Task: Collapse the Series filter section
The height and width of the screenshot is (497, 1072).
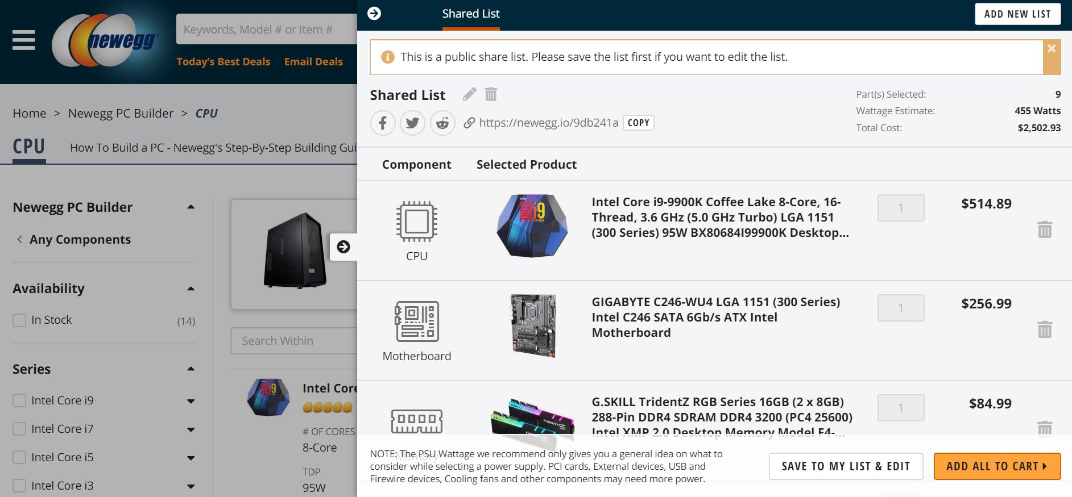Action: [191, 369]
